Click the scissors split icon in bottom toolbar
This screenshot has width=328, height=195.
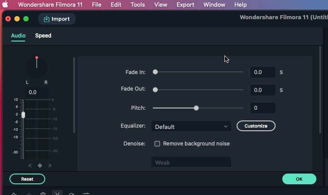(x=57, y=193)
